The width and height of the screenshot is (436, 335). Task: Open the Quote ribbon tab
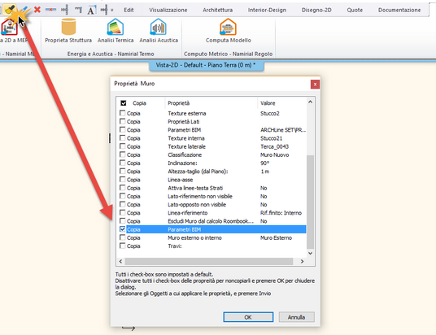355,10
